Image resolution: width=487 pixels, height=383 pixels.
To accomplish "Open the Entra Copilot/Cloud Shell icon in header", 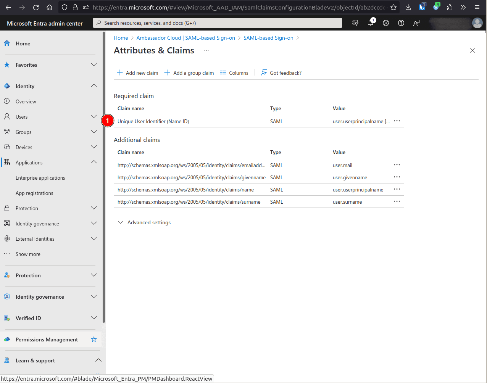I will click(x=355, y=23).
